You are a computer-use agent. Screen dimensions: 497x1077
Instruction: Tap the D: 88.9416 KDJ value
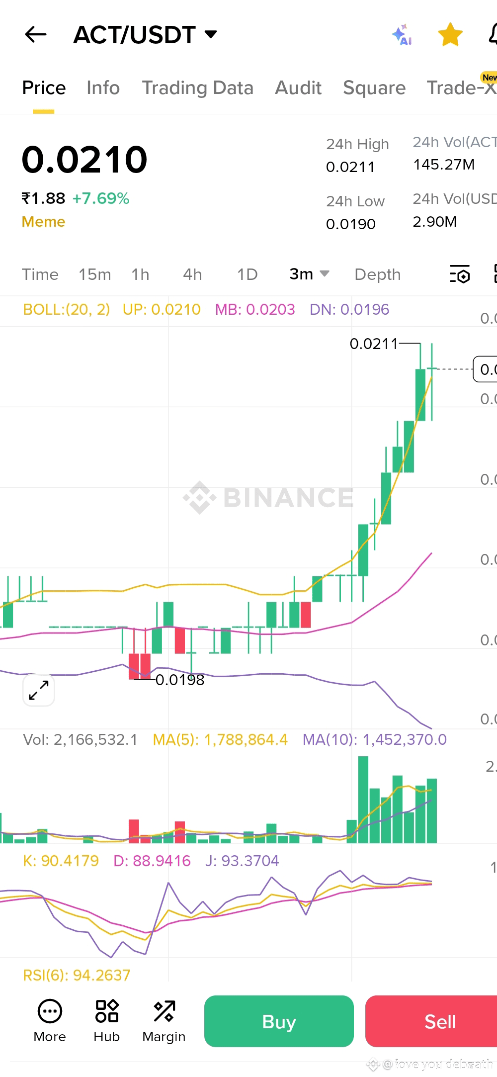(152, 861)
